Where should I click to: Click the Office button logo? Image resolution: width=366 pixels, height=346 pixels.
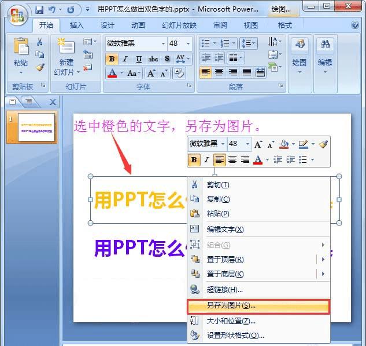coord(17,15)
